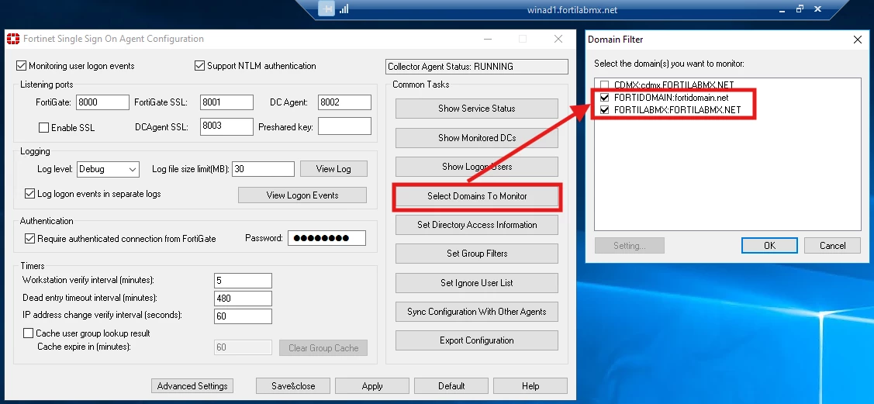Screen dimensions: 874x404
Task: Click the IP address change verify interval field
Action: (243, 316)
